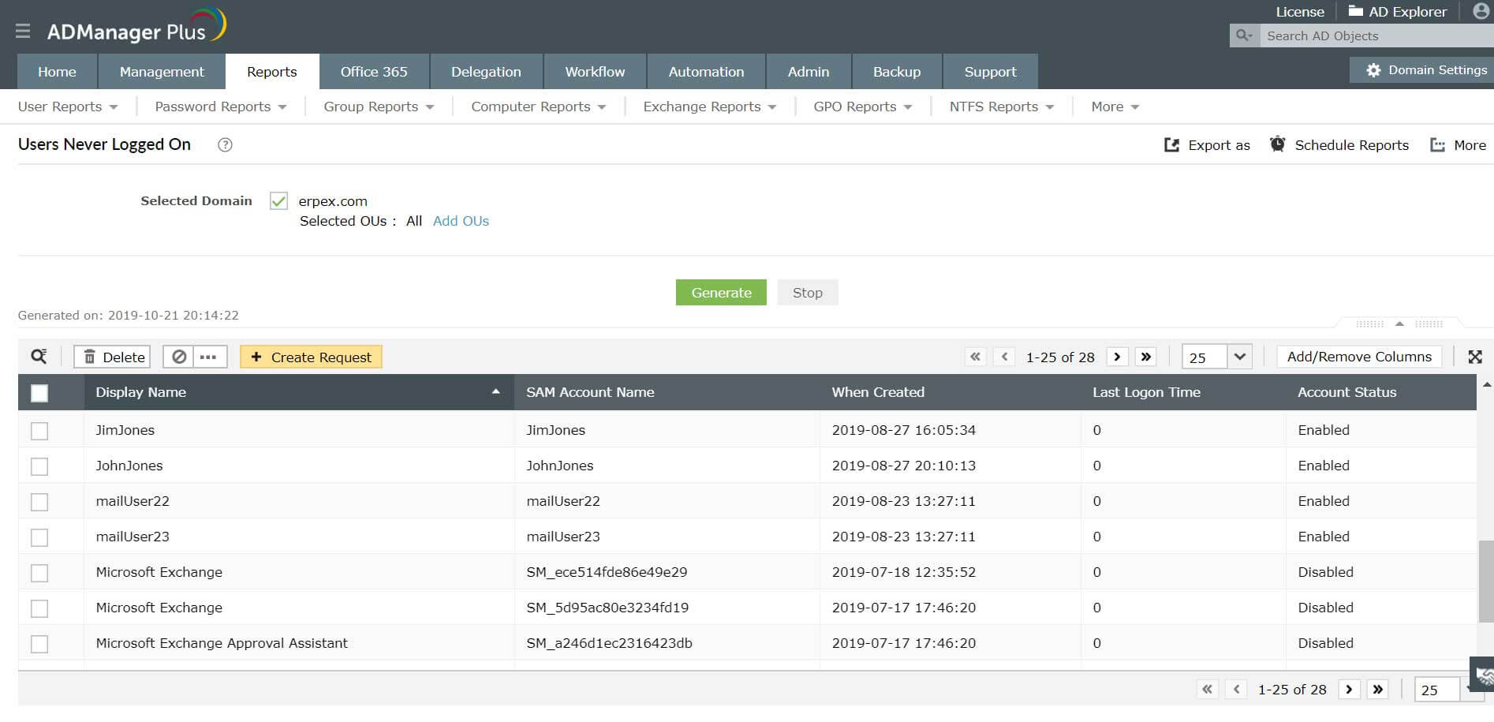
Task: Check the JohnJones row checkbox
Action: click(39, 466)
